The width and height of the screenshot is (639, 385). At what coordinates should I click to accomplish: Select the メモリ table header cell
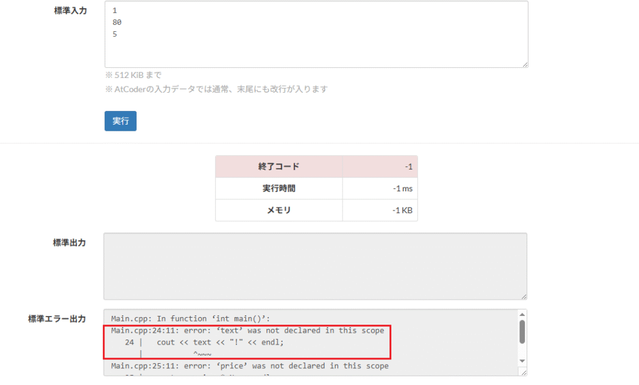coord(279,210)
